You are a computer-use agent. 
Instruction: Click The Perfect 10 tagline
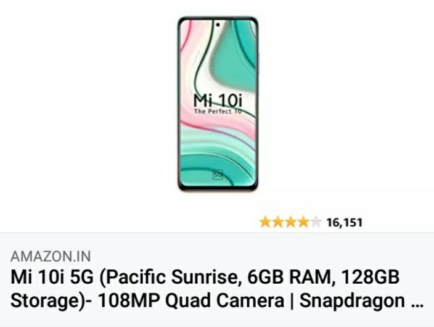218,112
